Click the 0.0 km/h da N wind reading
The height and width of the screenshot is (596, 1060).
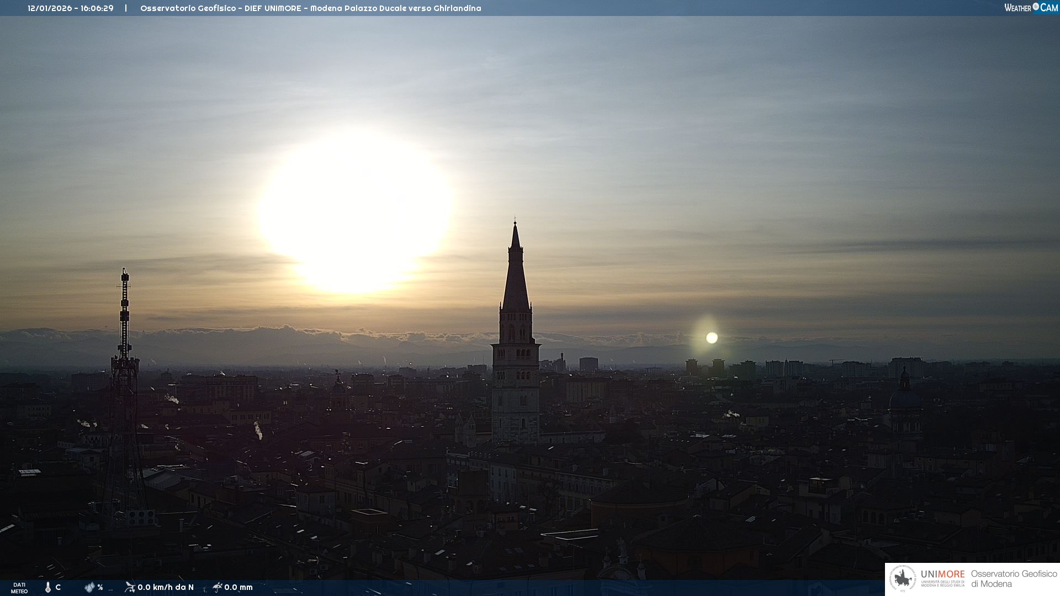click(166, 587)
